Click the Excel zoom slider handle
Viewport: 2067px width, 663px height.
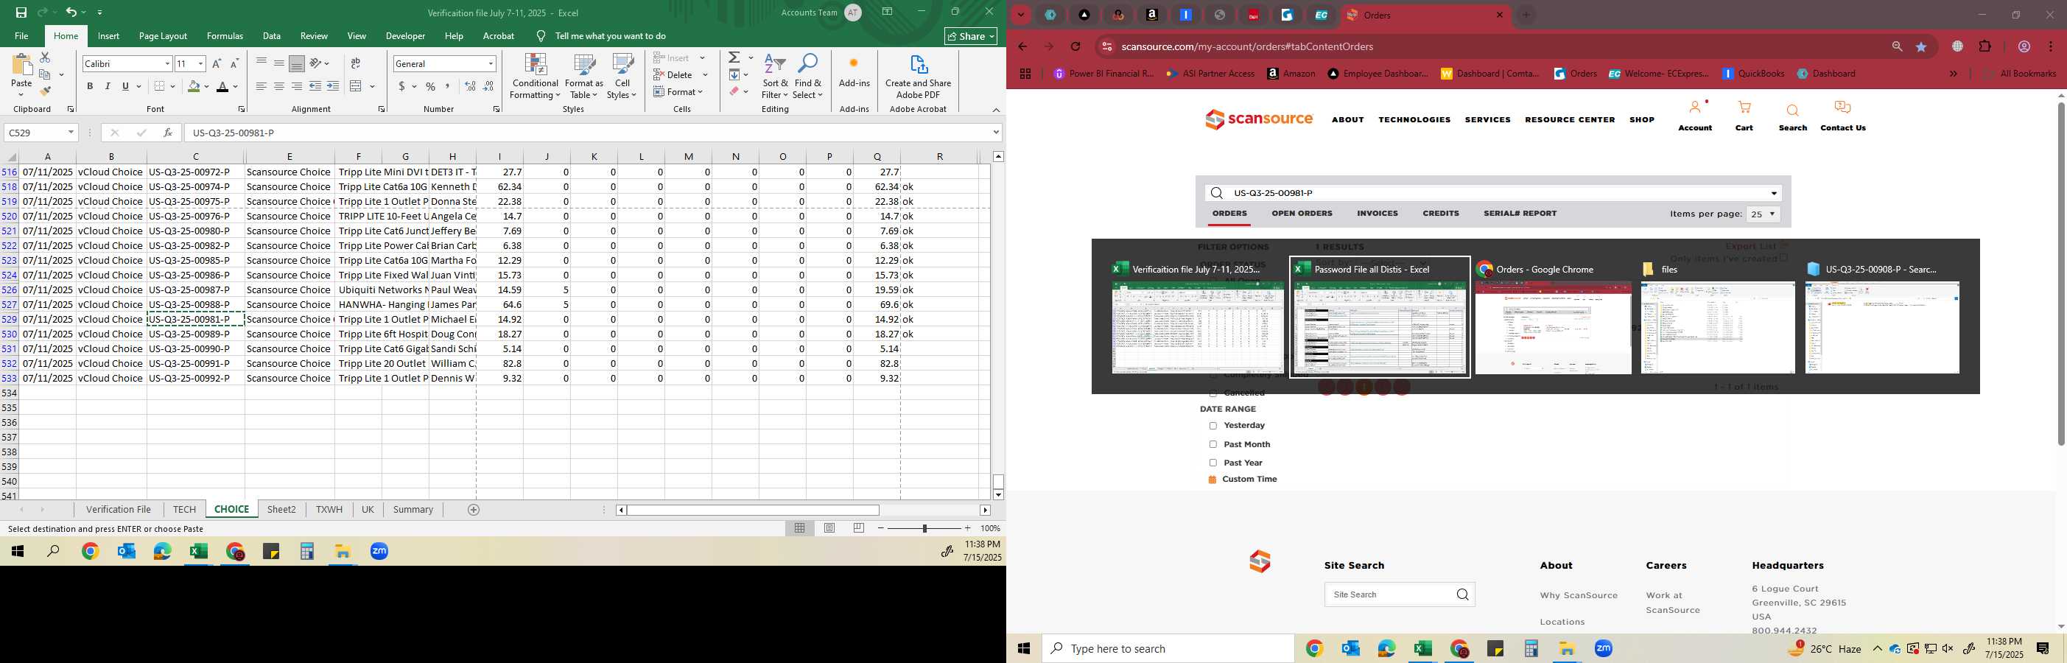click(924, 528)
